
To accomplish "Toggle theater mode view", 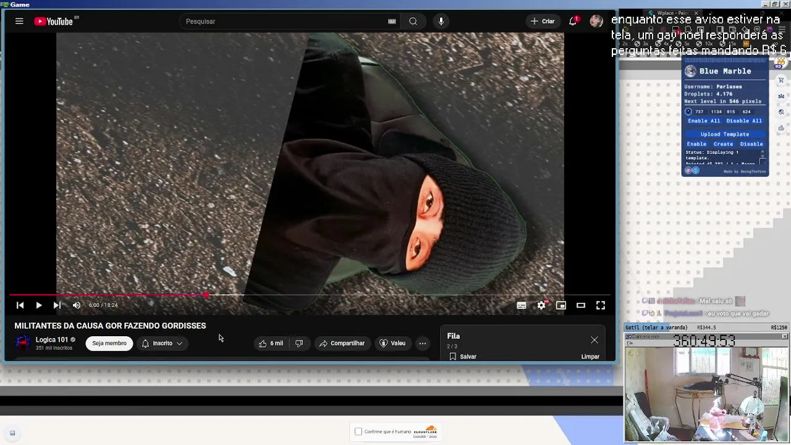I will [x=581, y=305].
